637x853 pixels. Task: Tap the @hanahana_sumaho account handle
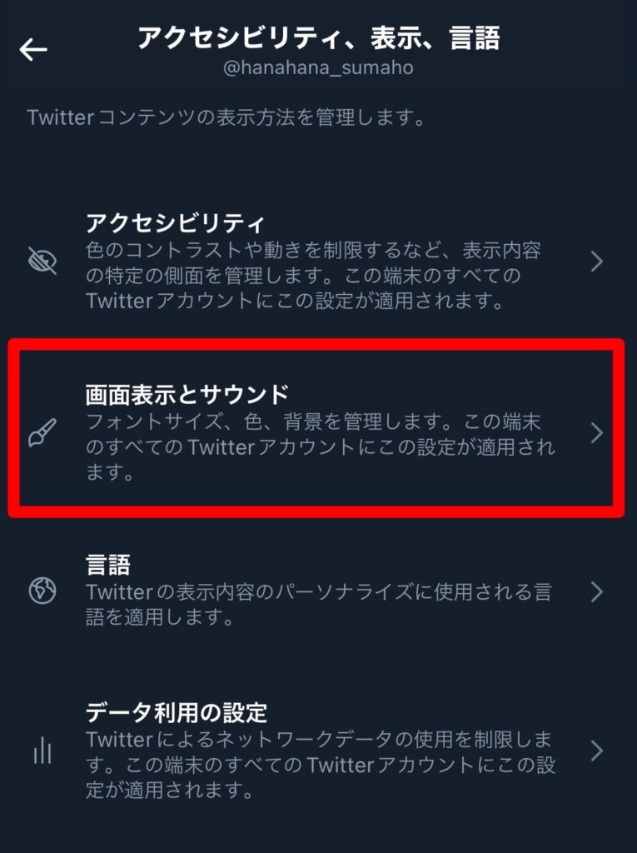coord(318,67)
